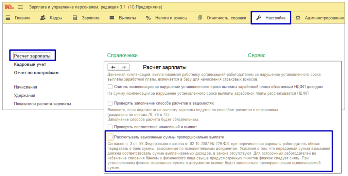
Task: Open the Главное section
Action: (x=18, y=18)
